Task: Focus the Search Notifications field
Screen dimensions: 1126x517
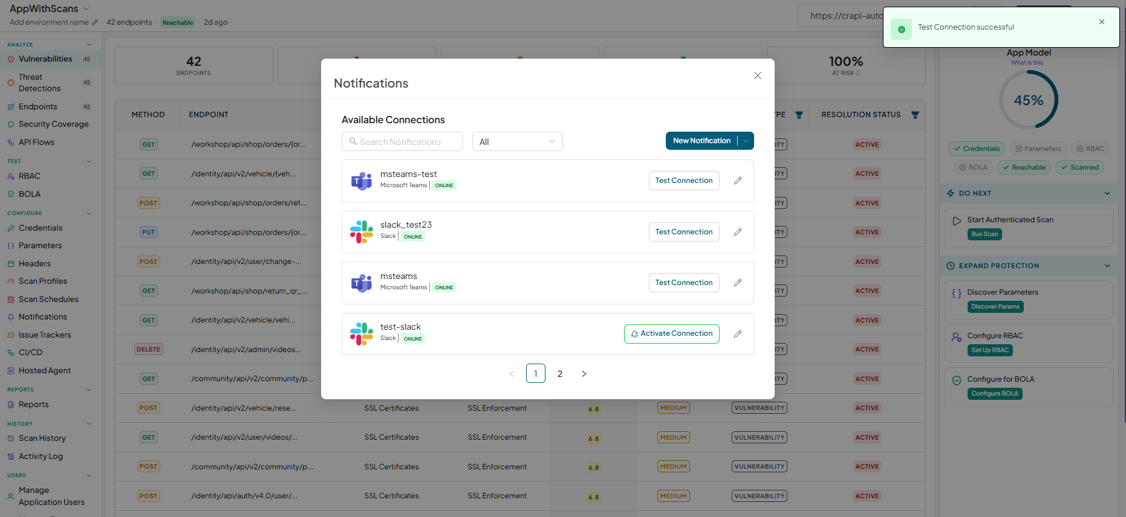Action: click(402, 141)
